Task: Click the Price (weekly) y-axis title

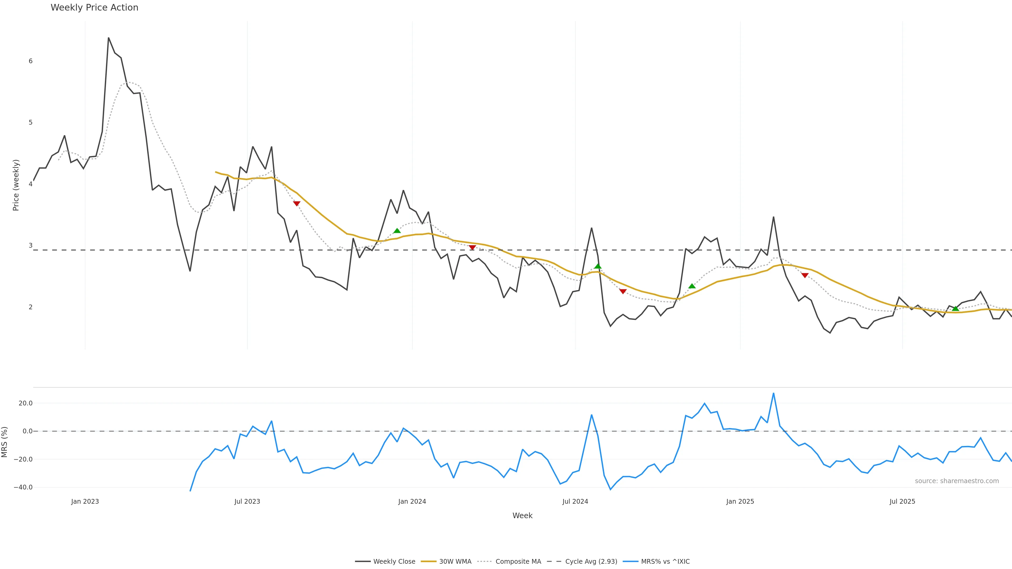Action: click(16, 185)
